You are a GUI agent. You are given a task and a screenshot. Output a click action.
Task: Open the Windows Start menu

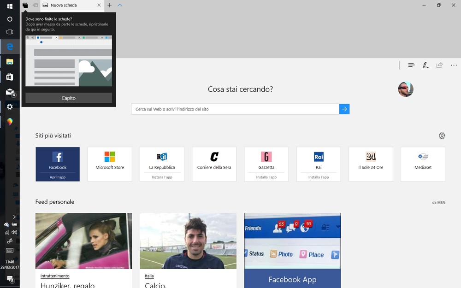(x=10, y=6)
